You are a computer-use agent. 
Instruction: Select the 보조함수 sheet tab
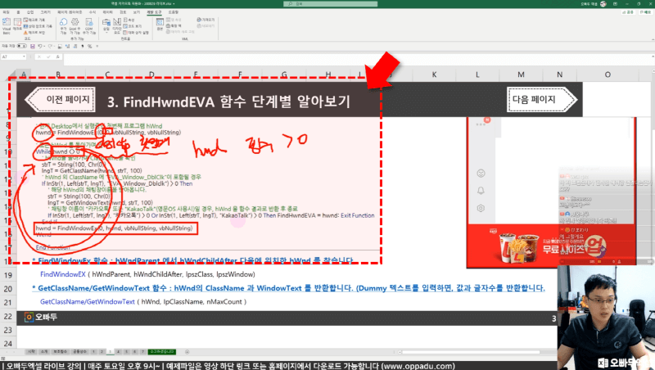[x=60, y=352]
